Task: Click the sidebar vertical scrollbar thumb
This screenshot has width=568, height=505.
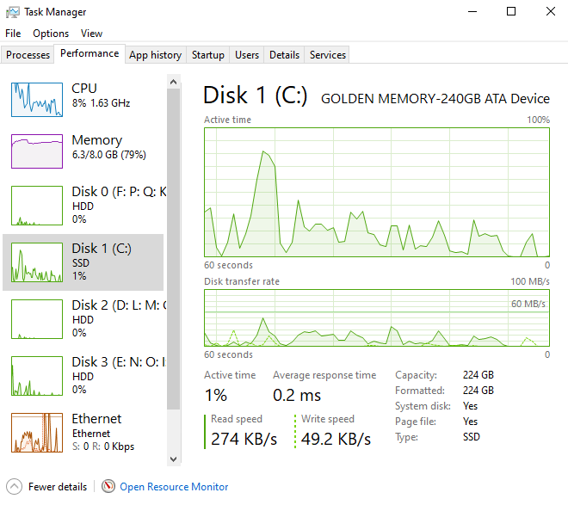Action: (x=173, y=249)
